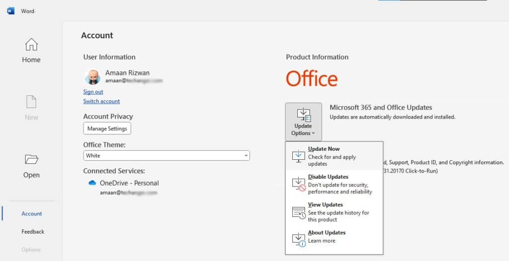The image size is (509, 261).
Task: Open the Home page in the sidebar
Action: click(31, 51)
